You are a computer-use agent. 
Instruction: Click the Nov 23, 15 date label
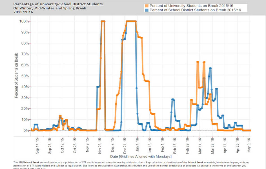pyautogui.click(x=100, y=146)
